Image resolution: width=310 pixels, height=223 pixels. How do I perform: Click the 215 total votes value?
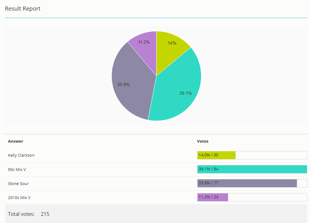click(x=45, y=214)
